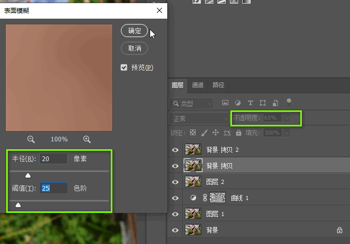
Task: Select the 曲线 1 layer mask thumbnail
Action: coord(217,197)
